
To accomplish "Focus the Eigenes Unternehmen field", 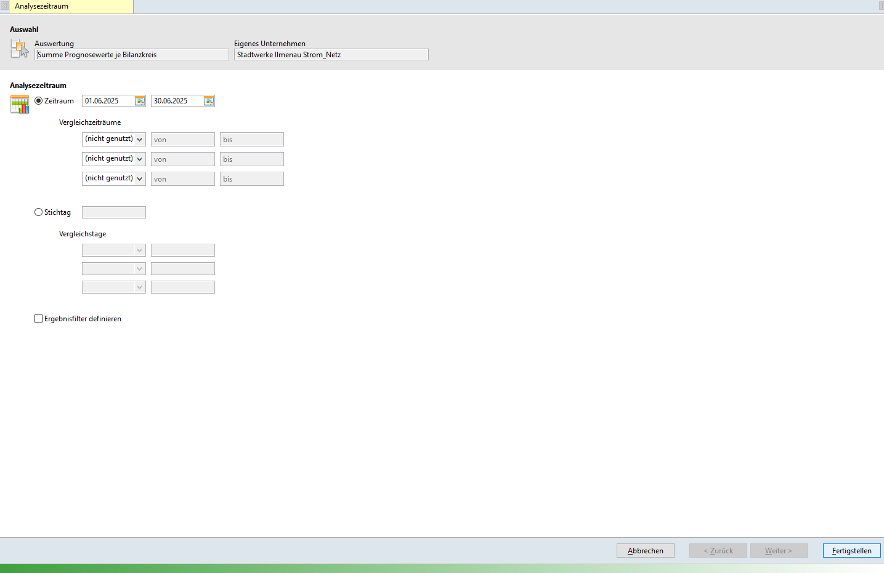I will [331, 55].
